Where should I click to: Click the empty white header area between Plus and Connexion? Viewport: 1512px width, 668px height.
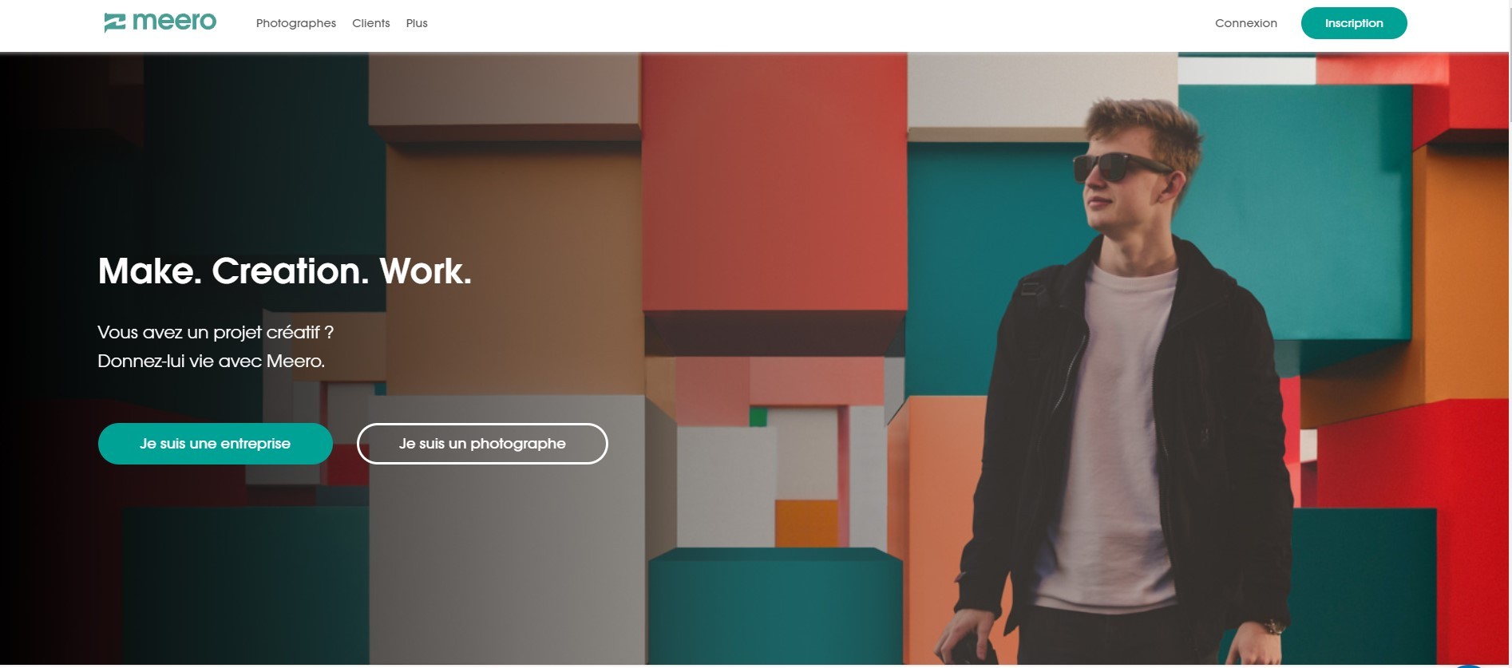point(821,24)
